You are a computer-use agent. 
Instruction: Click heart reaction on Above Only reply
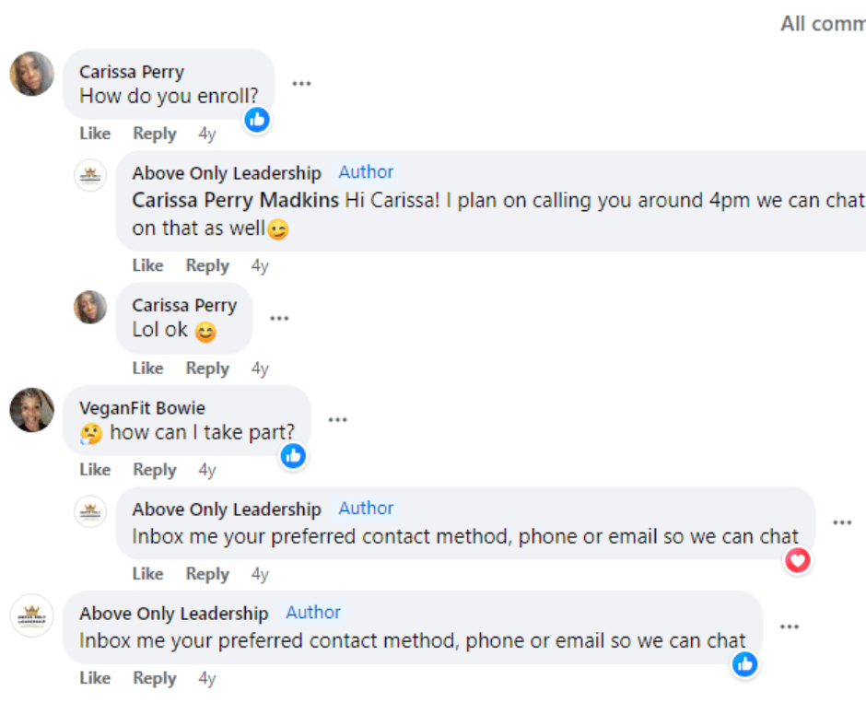(798, 559)
